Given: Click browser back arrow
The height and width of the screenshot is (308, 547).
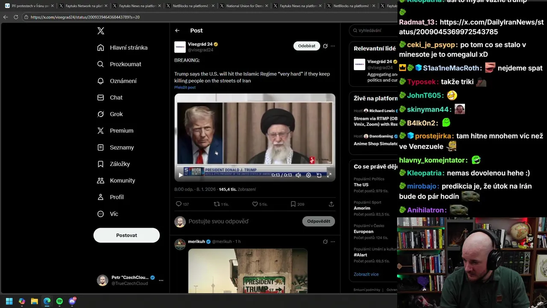Looking at the screenshot, I should tap(6, 17).
